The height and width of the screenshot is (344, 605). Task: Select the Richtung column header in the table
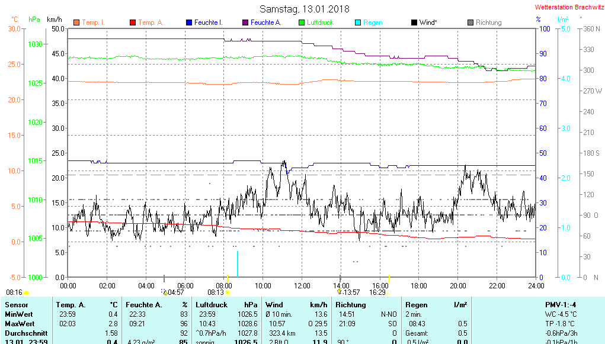(351, 305)
